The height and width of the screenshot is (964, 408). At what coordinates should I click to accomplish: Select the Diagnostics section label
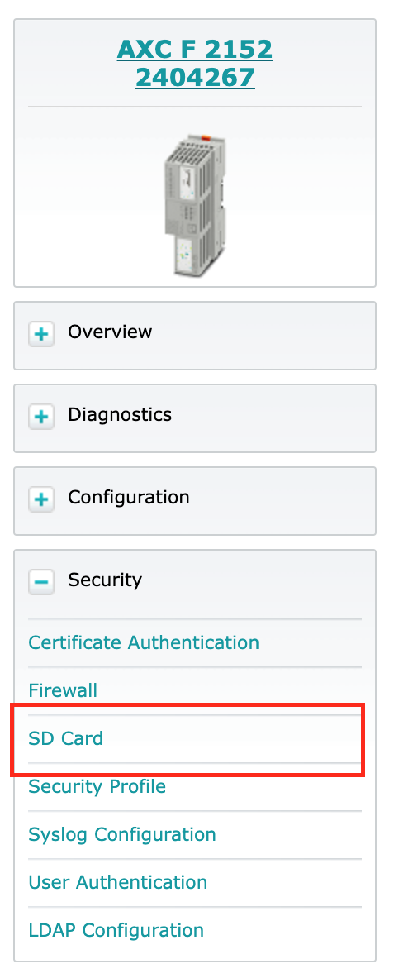(x=120, y=414)
